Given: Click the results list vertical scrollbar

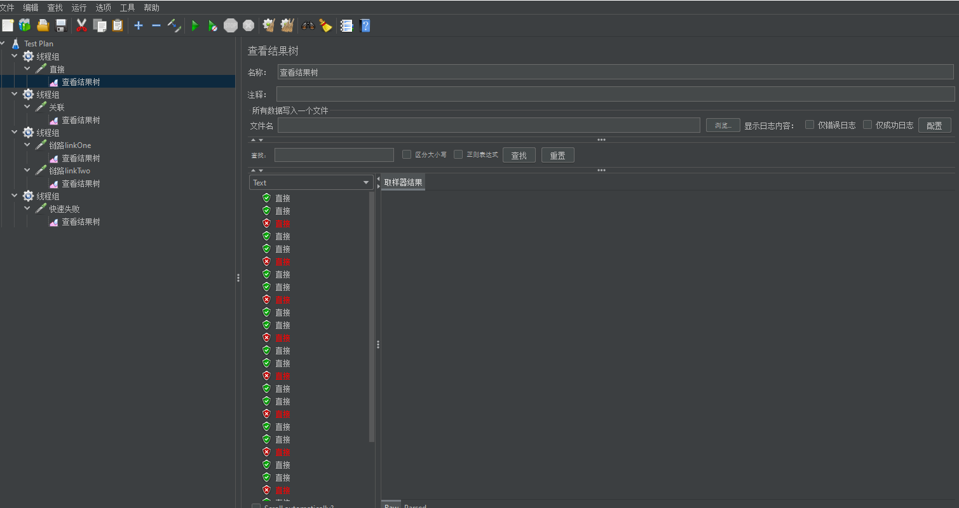Looking at the screenshot, I should (x=372, y=317).
